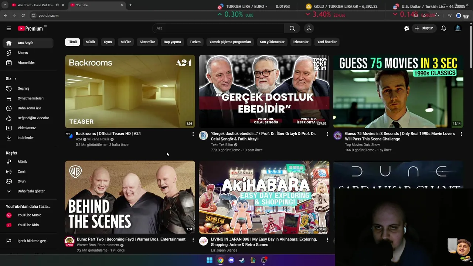The height and width of the screenshot is (266, 473).
Task: Open the notifications bell
Action: [444, 28]
